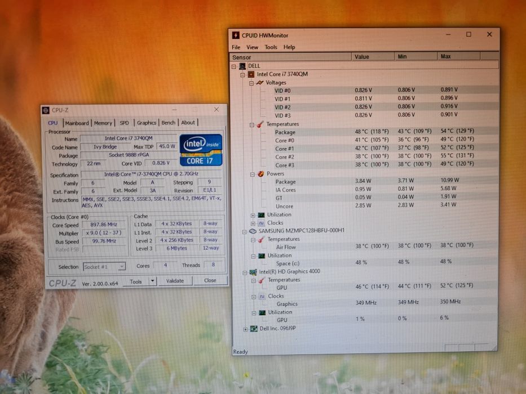Click the Voltages lightning icon
Screen dimensions: 526x394
[260, 82]
